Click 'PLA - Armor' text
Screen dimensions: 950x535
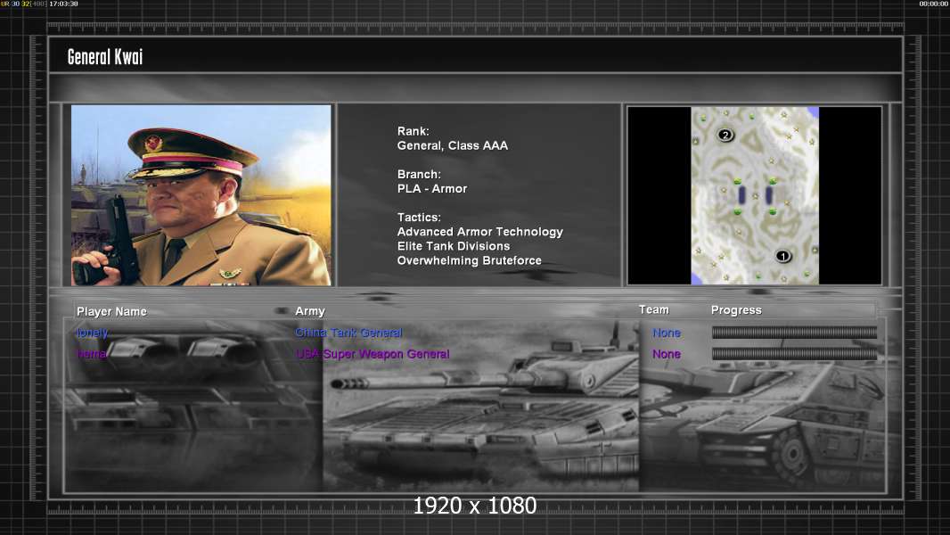[432, 189]
